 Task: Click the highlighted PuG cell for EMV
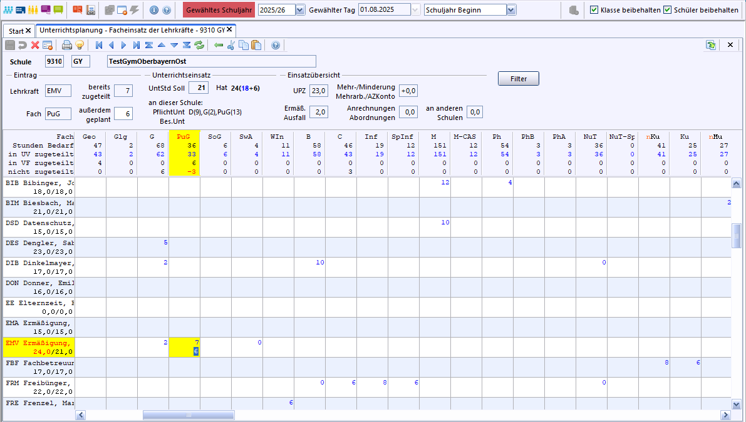(x=184, y=347)
